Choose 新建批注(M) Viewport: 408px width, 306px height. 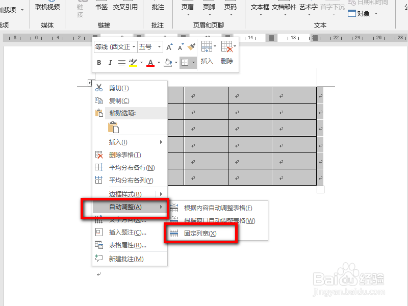pos(130,259)
